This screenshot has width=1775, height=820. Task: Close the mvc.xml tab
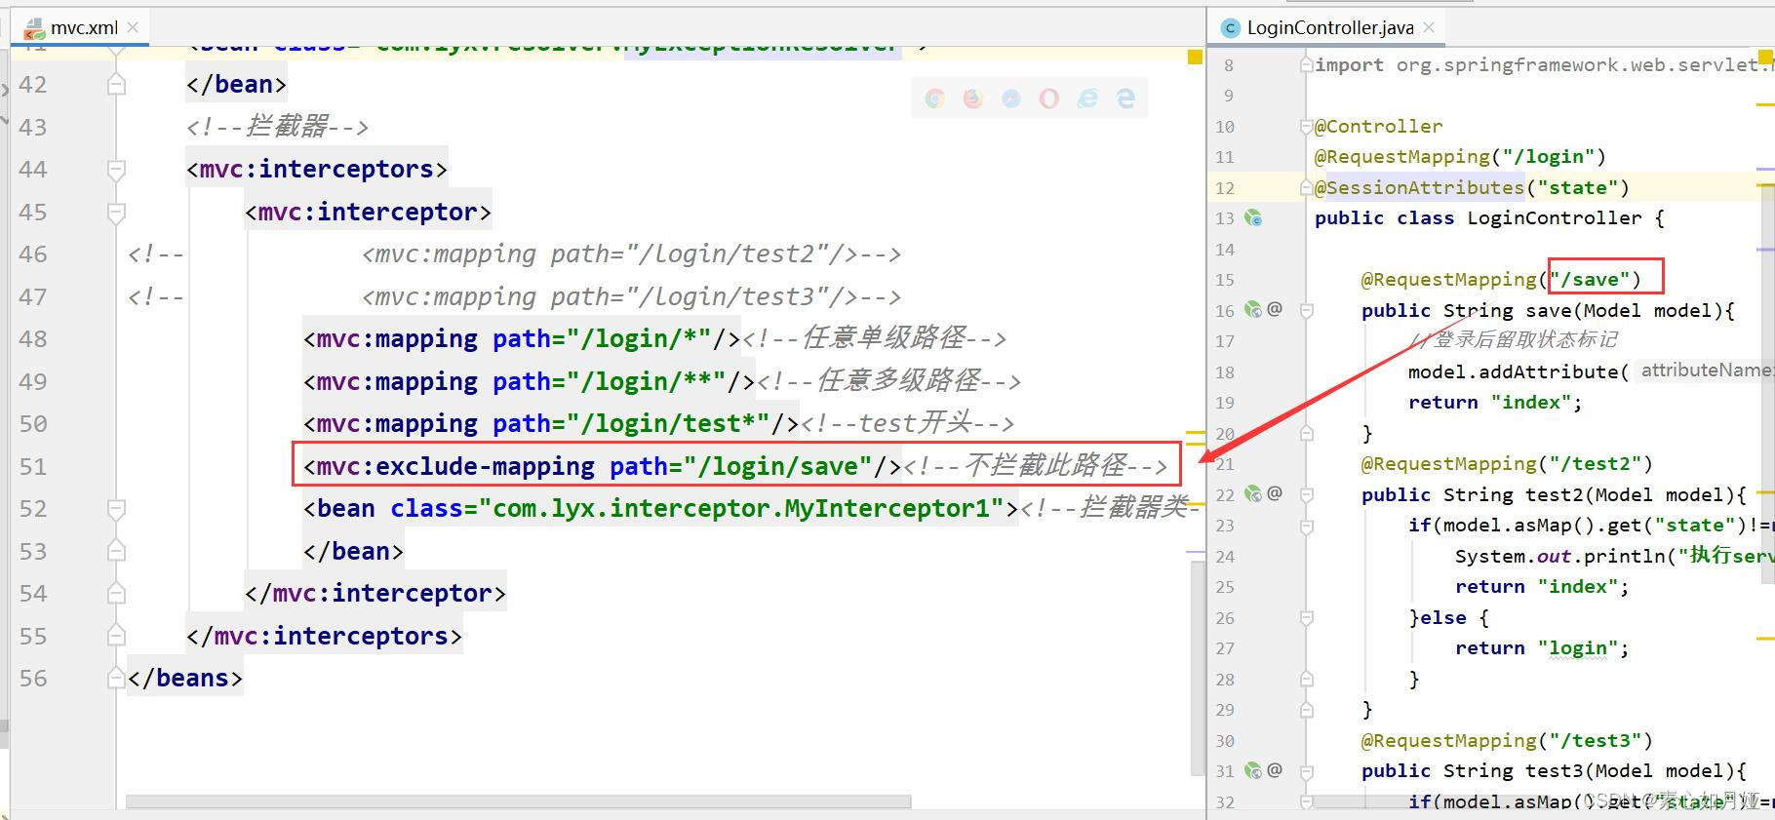coord(133,27)
